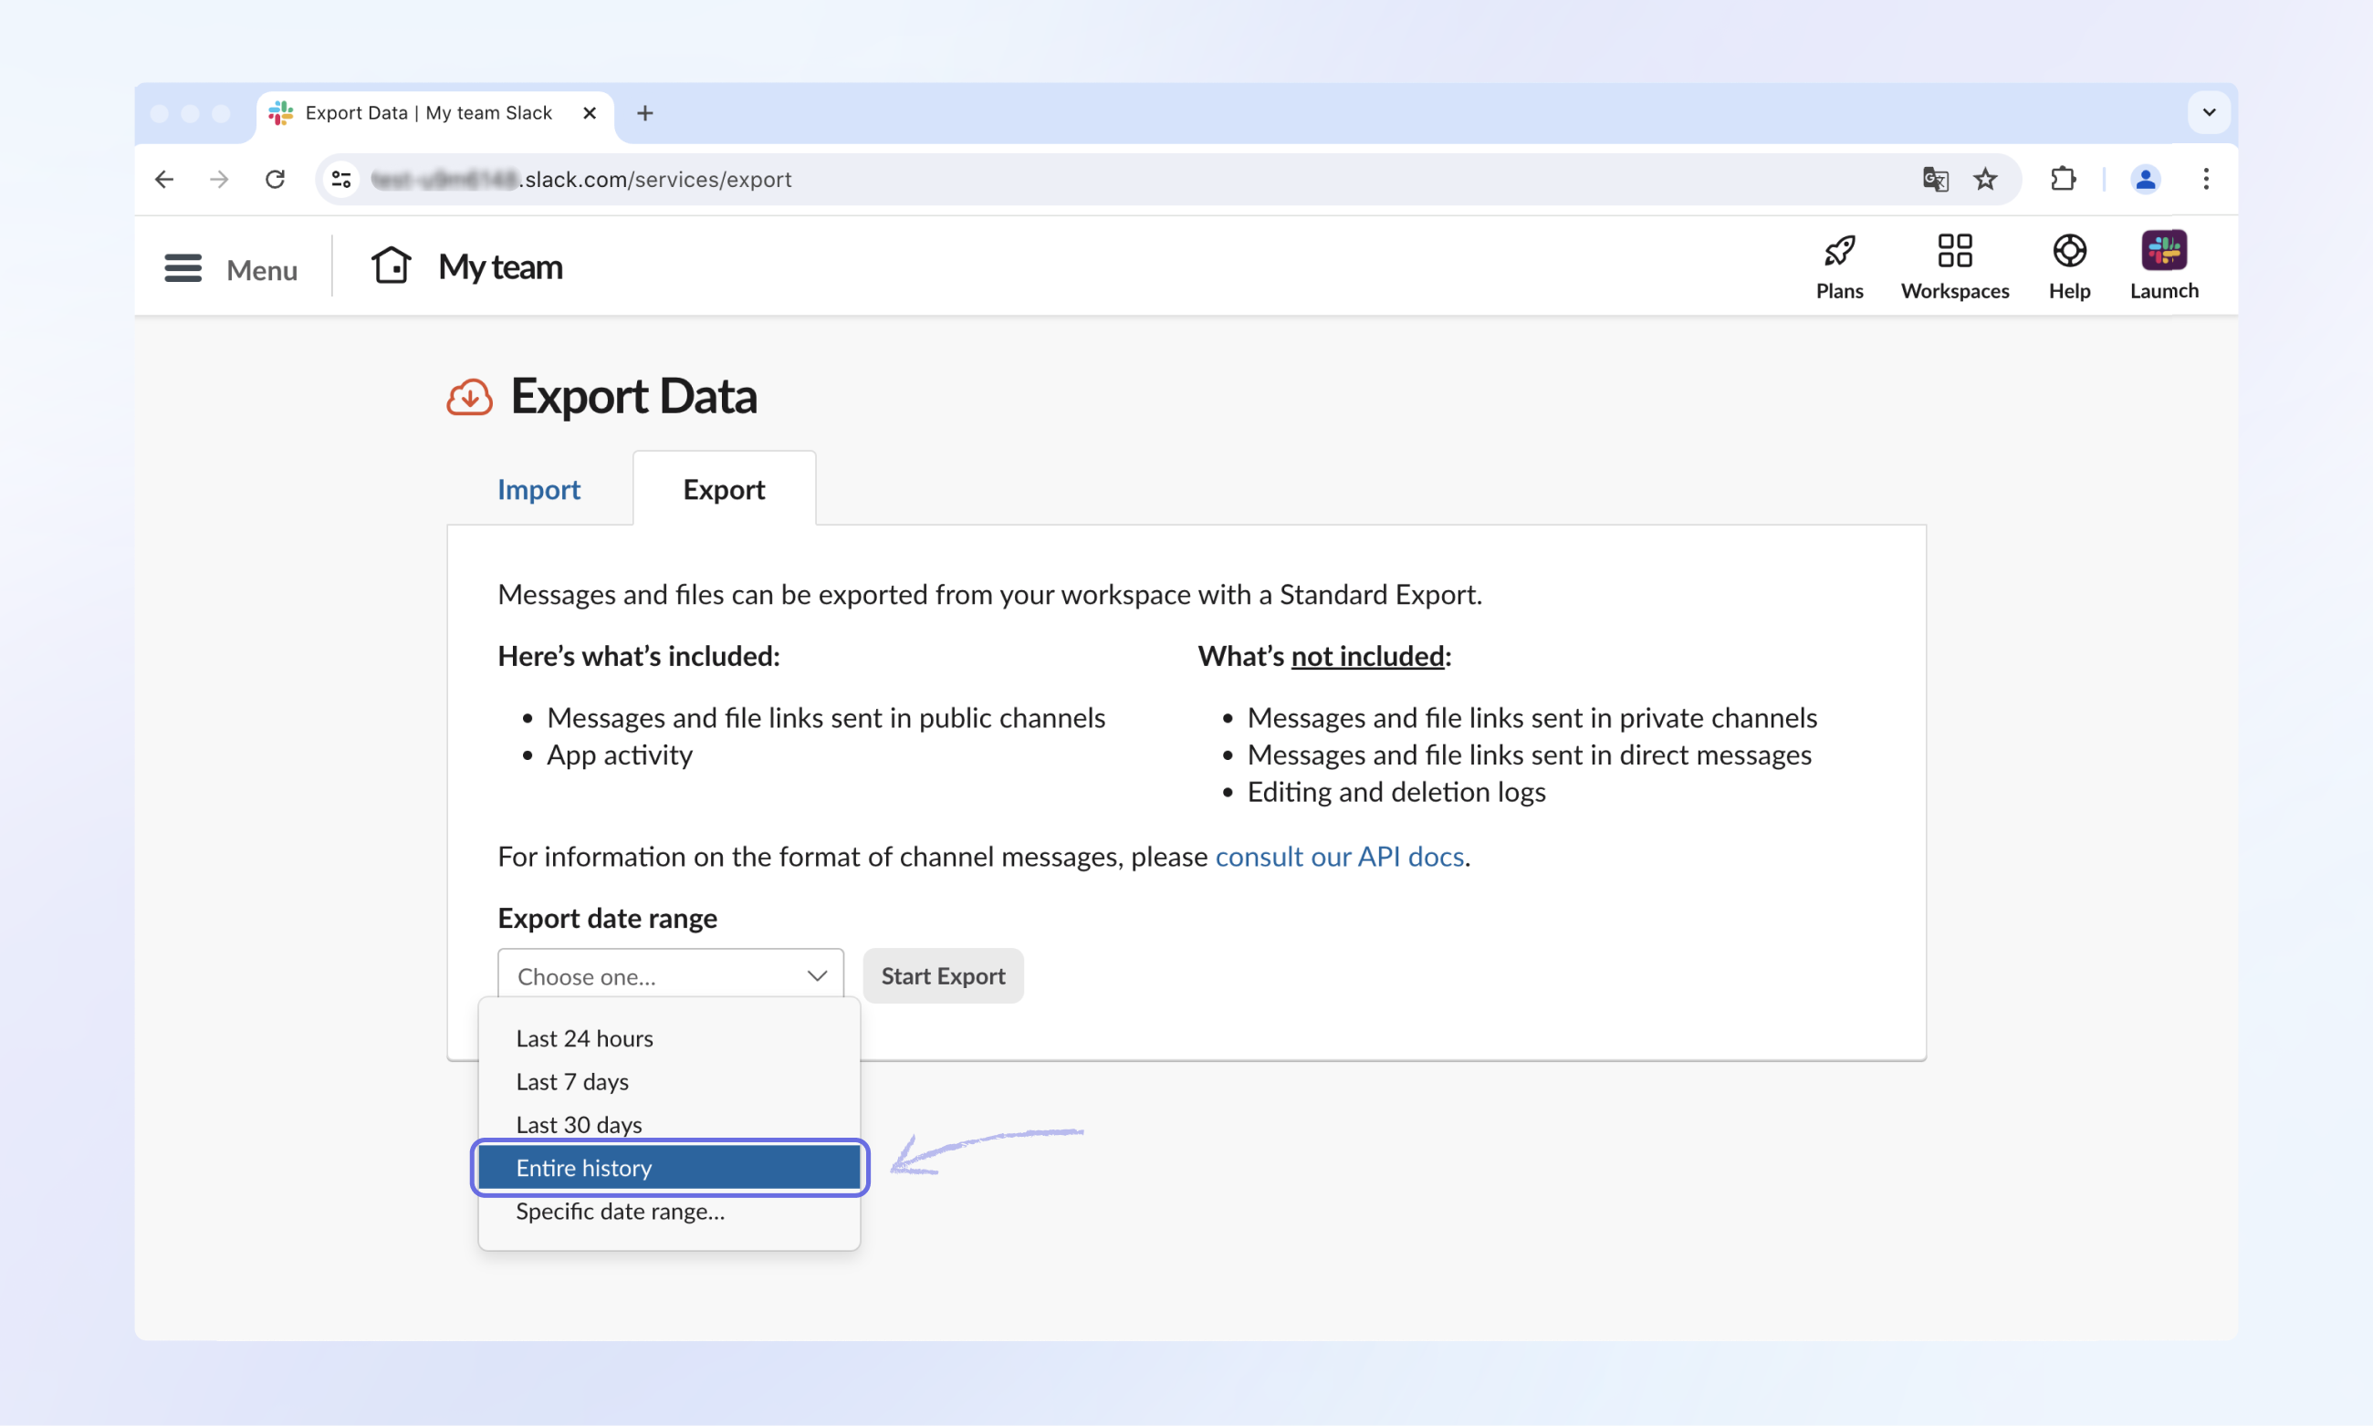Open the hamburger Menu icon

point(183,268)
